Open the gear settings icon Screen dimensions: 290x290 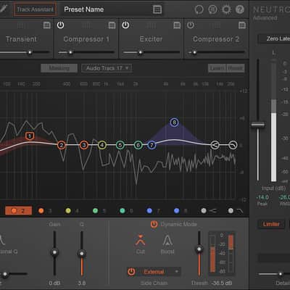pos(226,9)
